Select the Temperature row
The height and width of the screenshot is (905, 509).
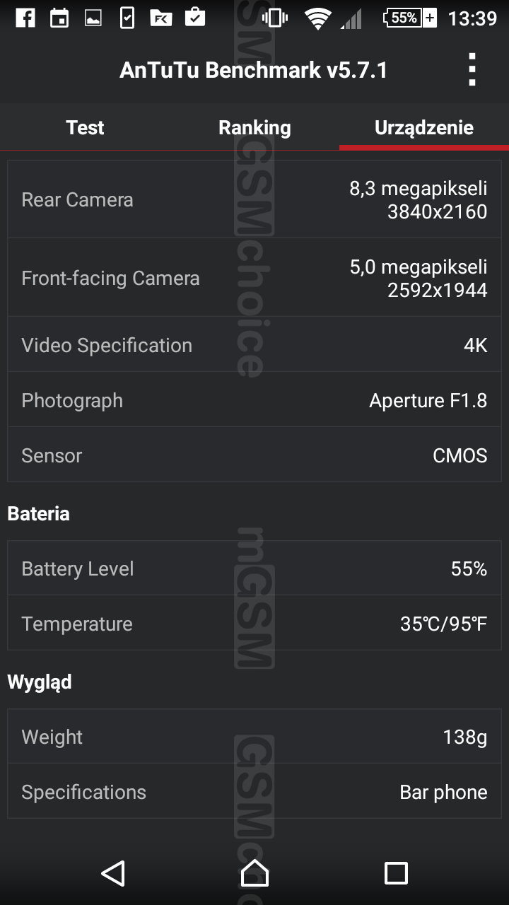[255, 624]
